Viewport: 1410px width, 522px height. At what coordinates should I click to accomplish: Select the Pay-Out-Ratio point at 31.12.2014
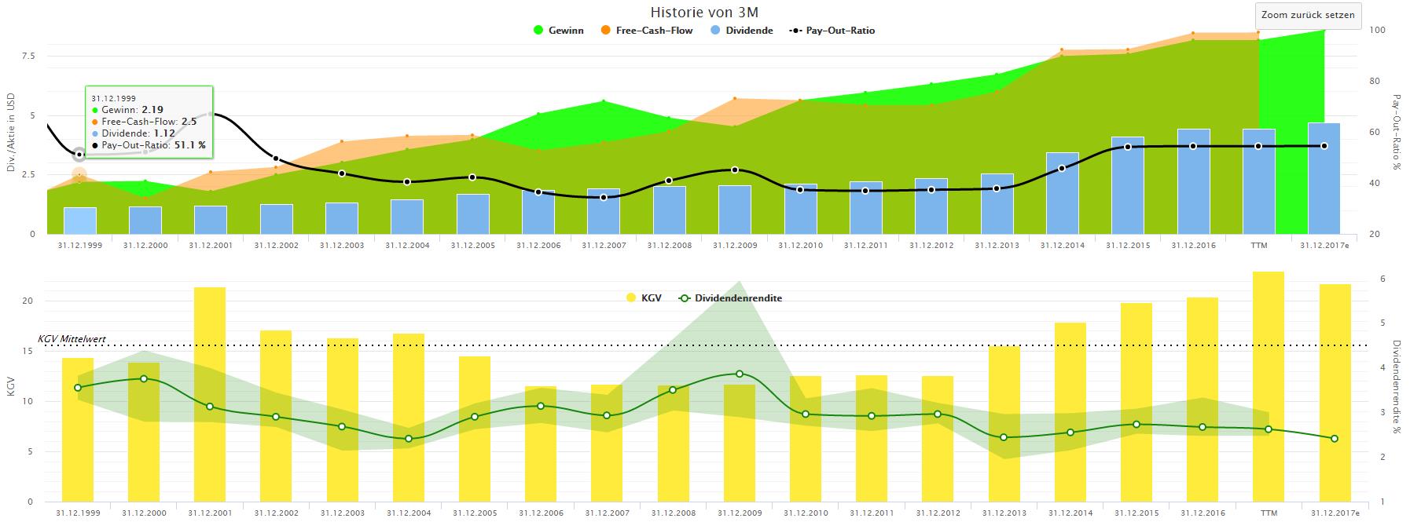click(x=1062, y=168)
